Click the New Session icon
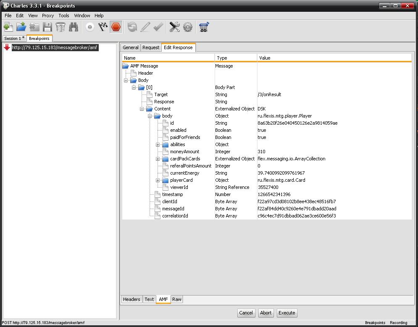418x327 pixels. (8, 27)
